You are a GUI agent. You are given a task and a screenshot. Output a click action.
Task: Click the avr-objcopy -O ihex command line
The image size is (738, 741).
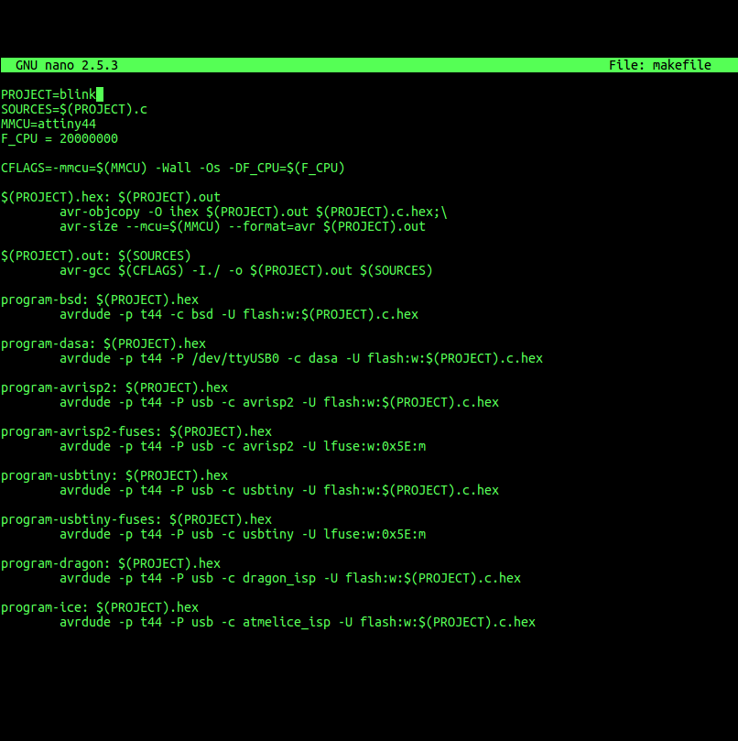tap(254, 212)
